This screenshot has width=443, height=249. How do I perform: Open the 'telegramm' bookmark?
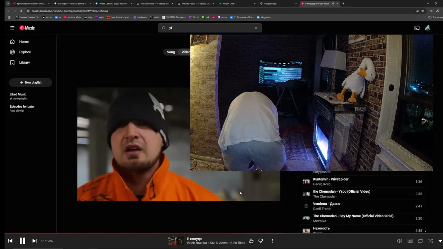click(264, 17)
